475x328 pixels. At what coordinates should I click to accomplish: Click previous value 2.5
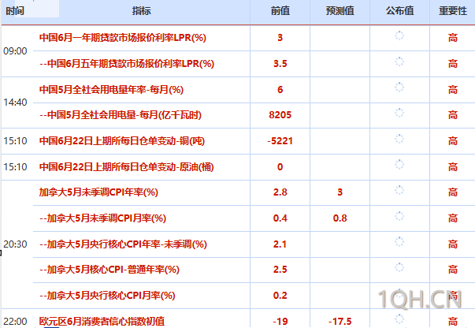(280, 270)
